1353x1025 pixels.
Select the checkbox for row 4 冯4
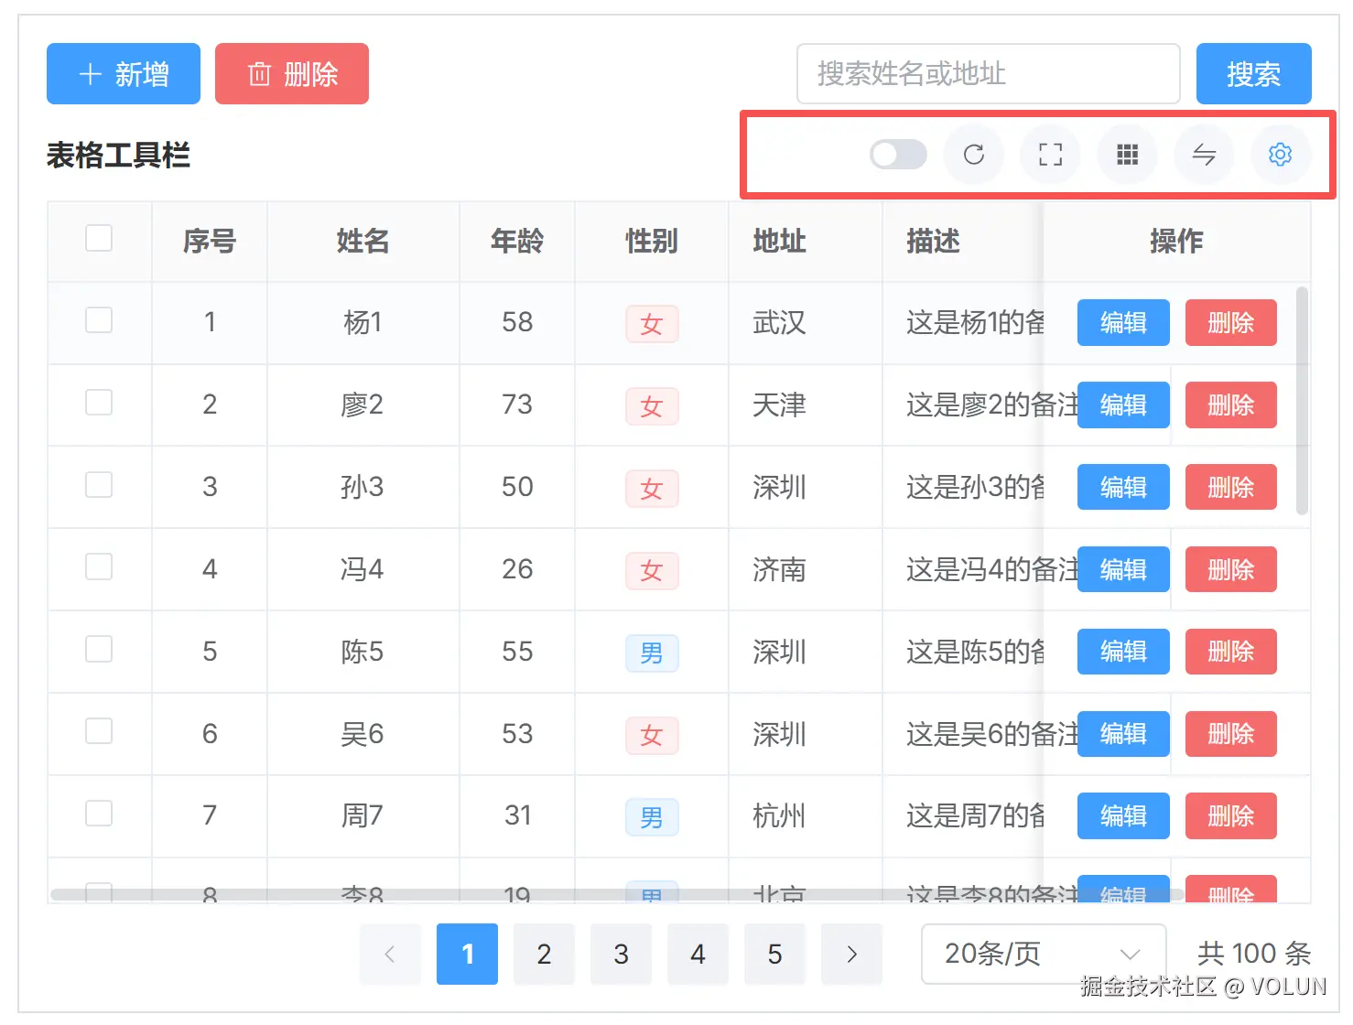pyautogui.click(x=99, y=567)
